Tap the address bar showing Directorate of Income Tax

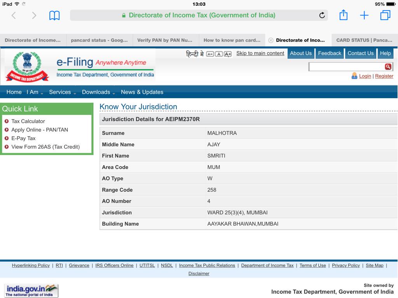(199, 15)
